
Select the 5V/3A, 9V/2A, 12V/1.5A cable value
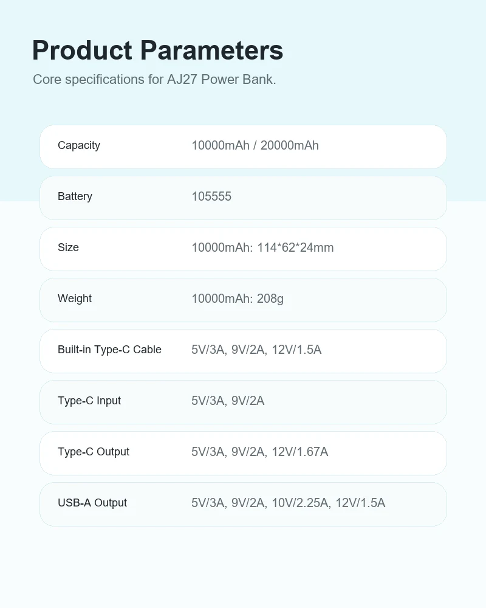coord(256,350)
